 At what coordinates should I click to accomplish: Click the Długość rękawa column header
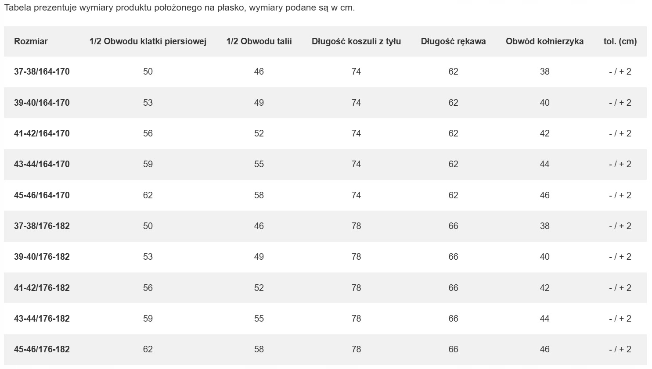pyautogui.click(x=454, y=41)
